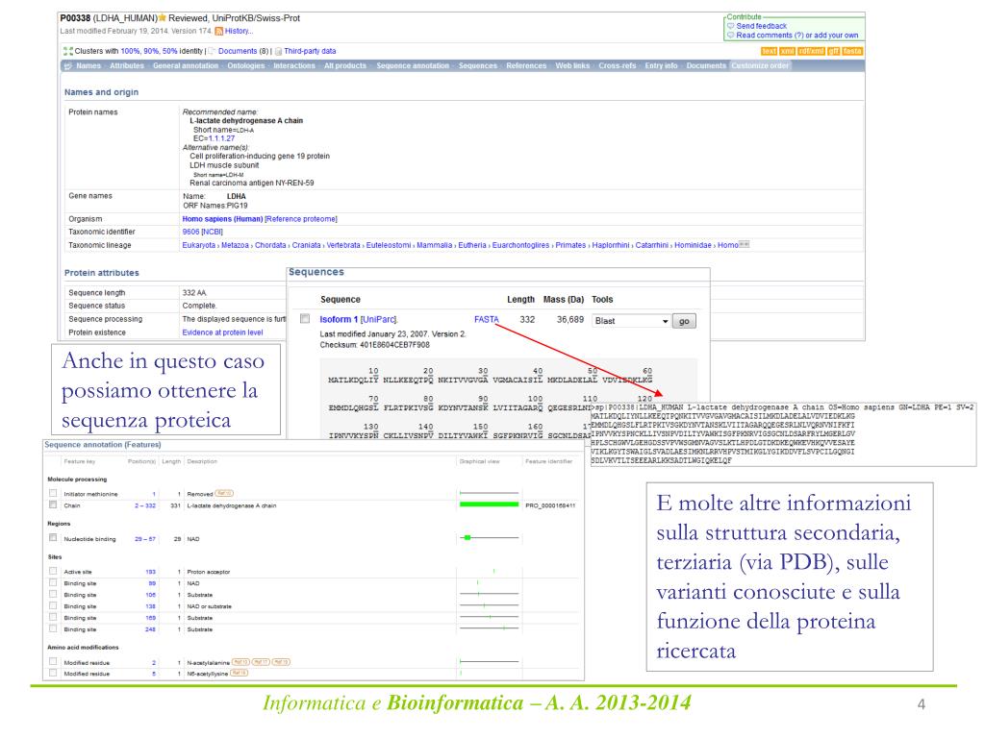This screenshot has height=738, width=985.
Task: Click the page icon before Third-party data
Action: tap(278, 51)
